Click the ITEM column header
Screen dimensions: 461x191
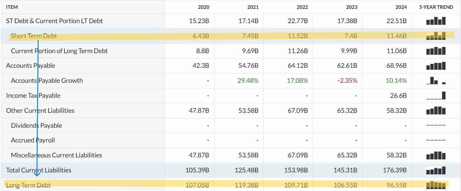(12, 7)
